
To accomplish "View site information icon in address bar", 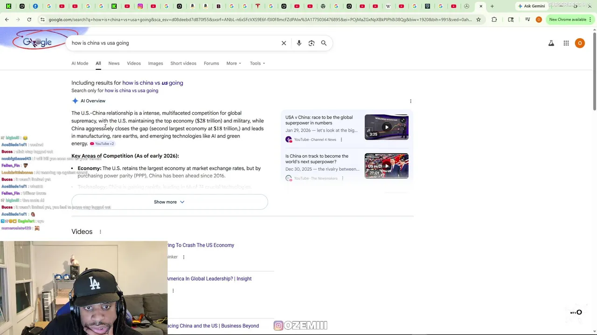I will pyautogui.click(x=42, y=20).
